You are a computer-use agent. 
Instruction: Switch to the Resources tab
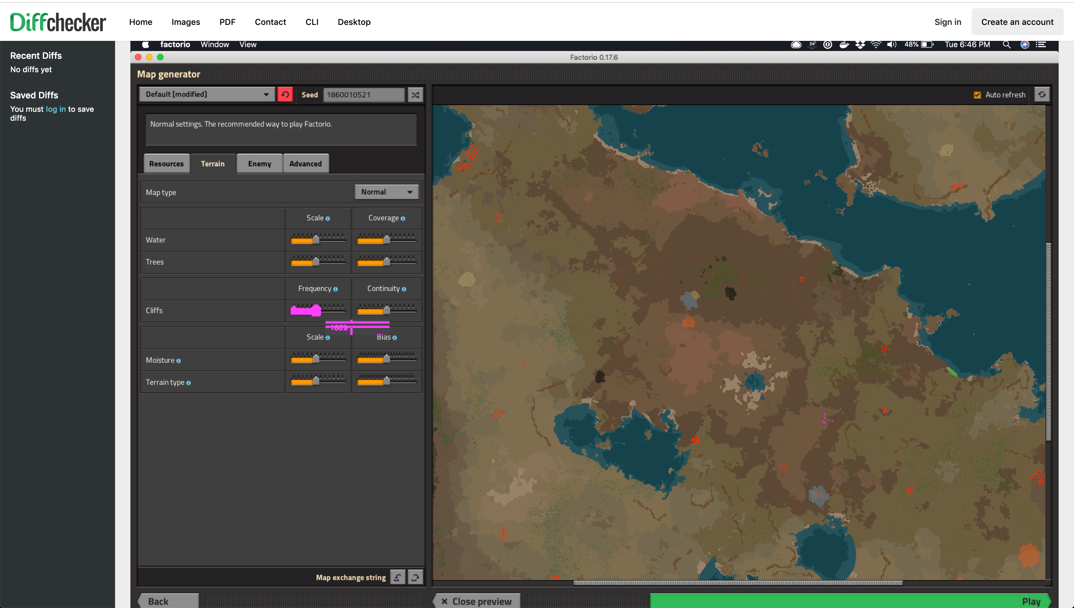(166, 164)
